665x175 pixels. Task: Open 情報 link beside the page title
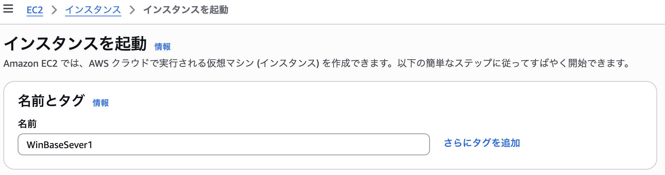(163, 47)
